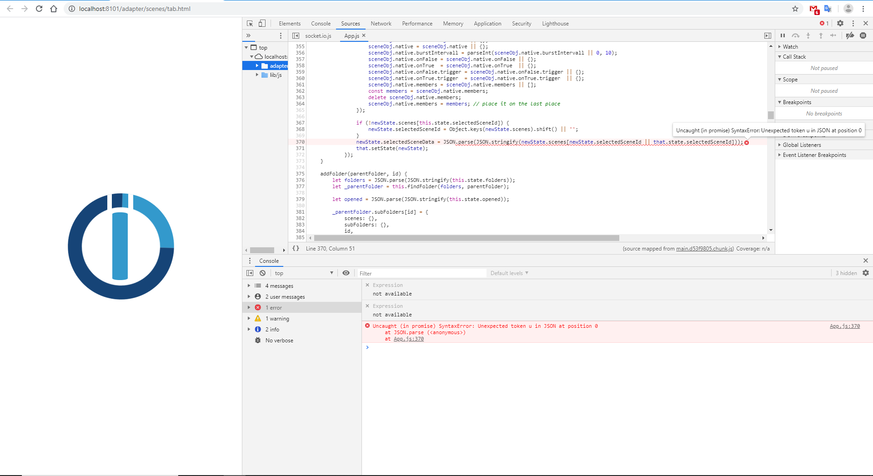Click the pretty print braces icon
This screenshot has height=476, width=873.
(296, 248)
